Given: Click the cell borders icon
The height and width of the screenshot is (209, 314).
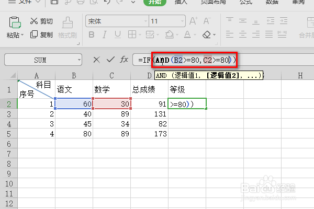Looking at the screenshot, I should click(132, 34).
